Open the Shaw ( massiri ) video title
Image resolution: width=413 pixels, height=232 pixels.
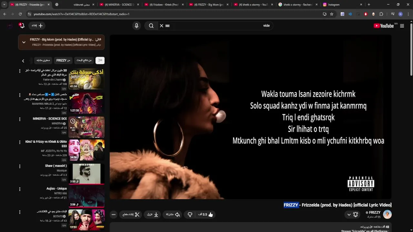(x=56, y=166)
